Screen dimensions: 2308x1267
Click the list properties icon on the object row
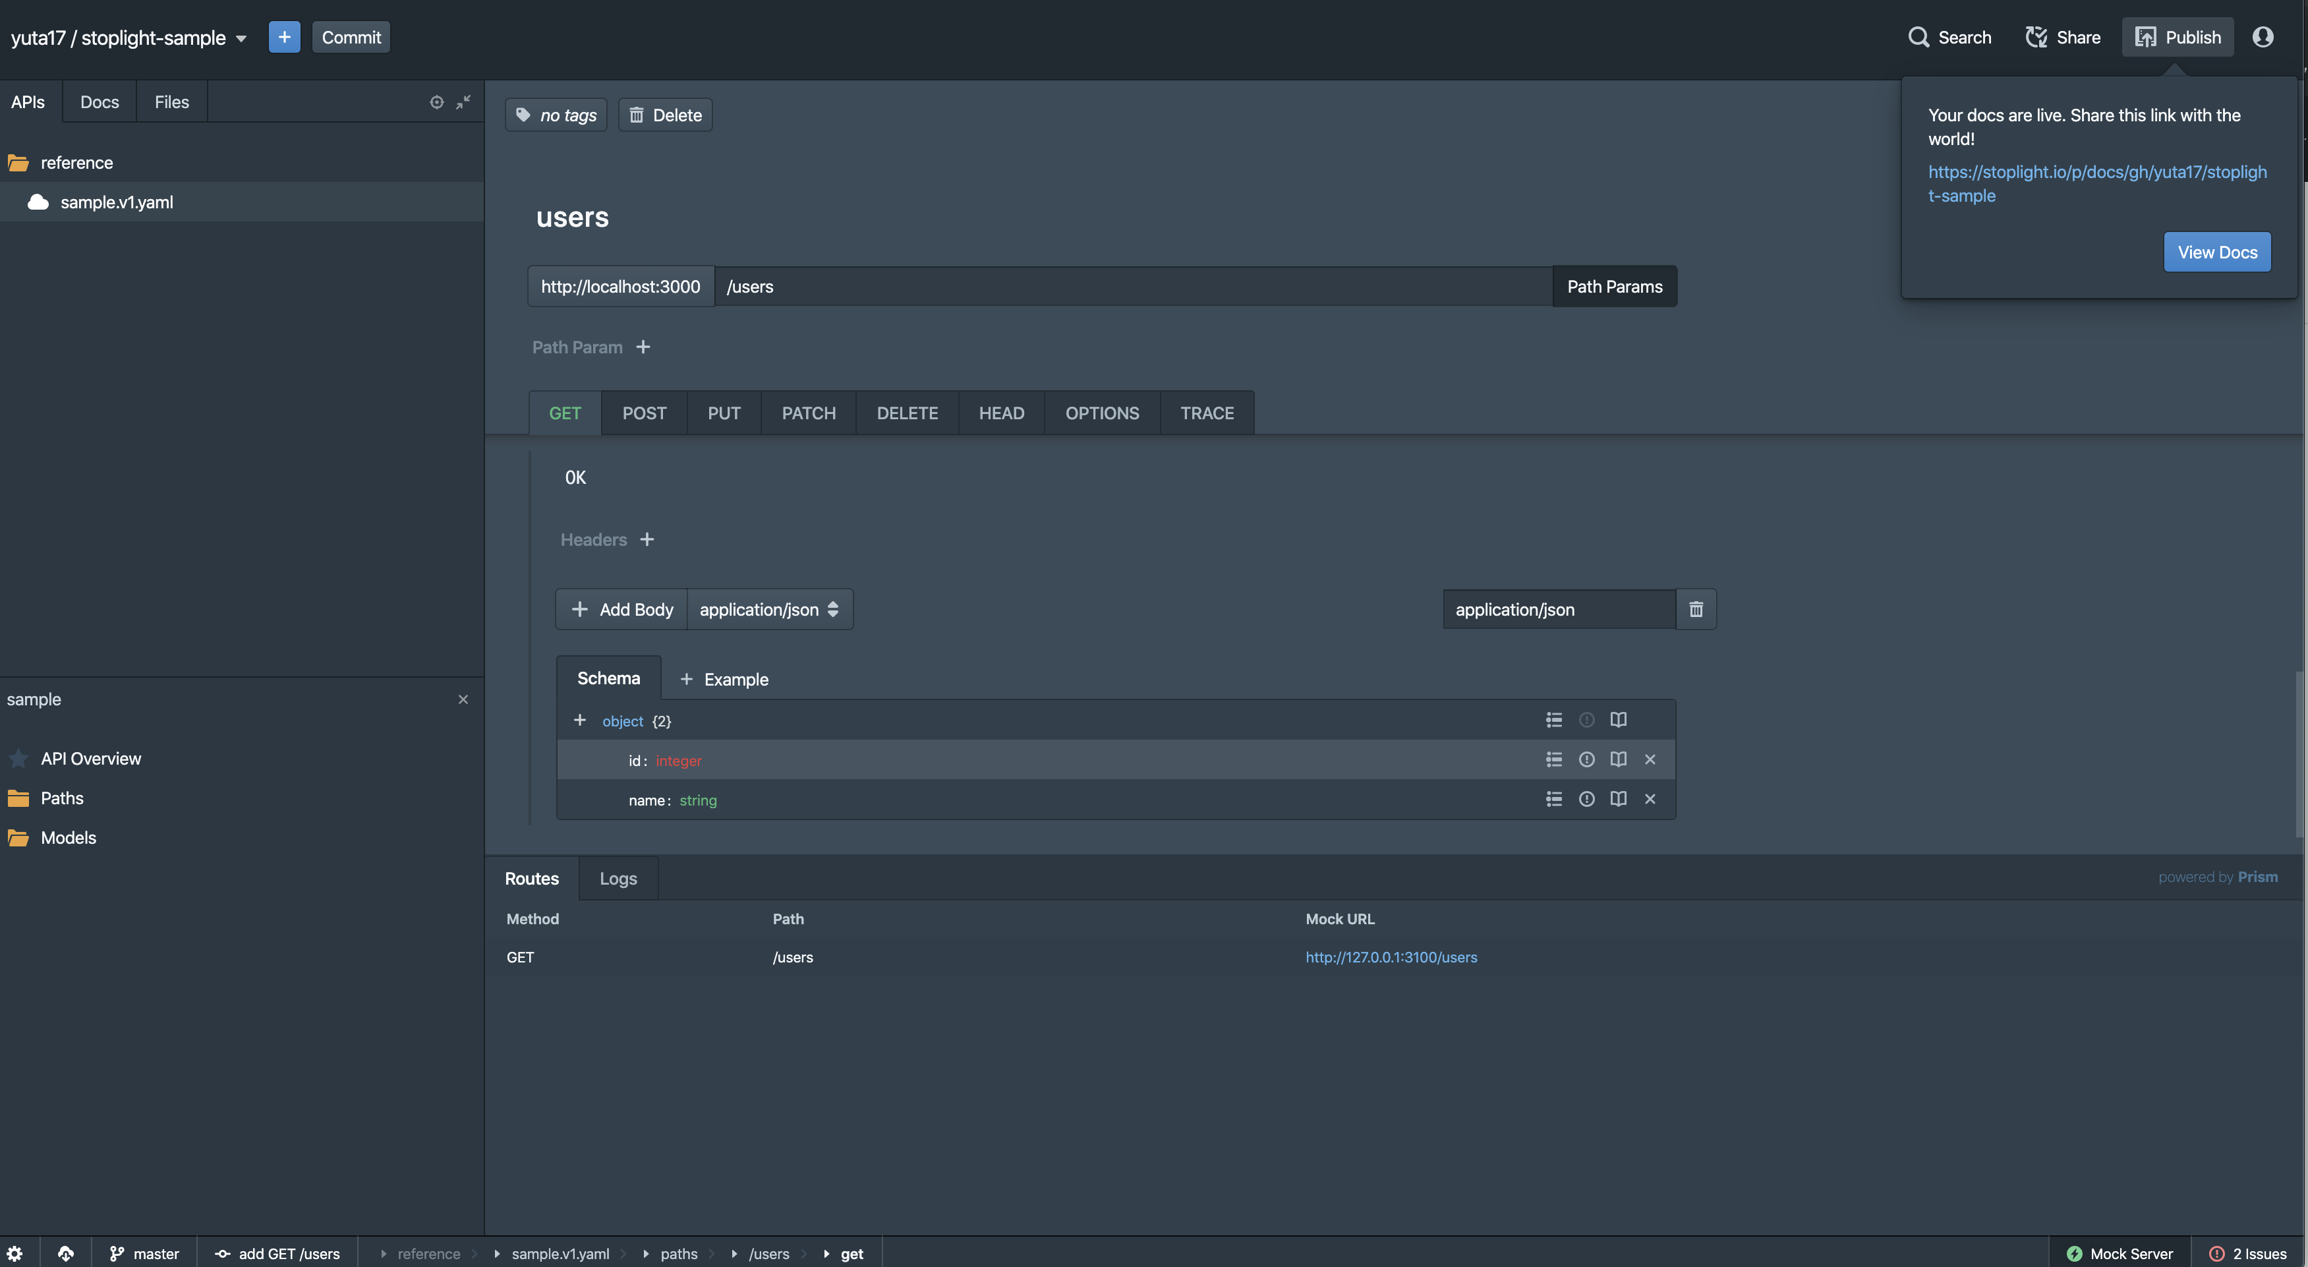[1555, 719]
